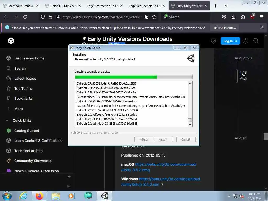
Task: Jump to Aug 13 on topic timeline
Action: [x=241, y=138]
